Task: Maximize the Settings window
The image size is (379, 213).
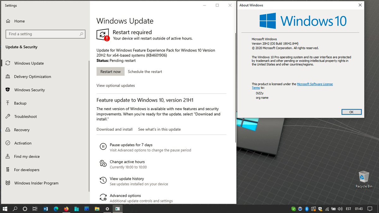Action: pos(217,5)
